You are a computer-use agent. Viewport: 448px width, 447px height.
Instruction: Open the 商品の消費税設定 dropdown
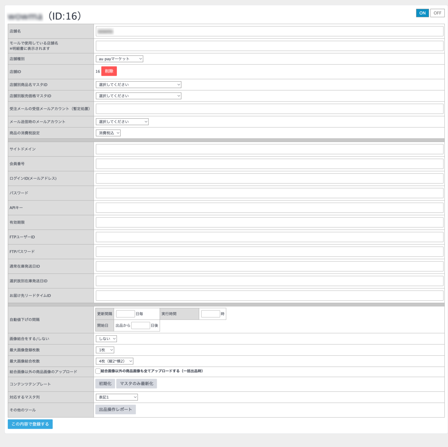108,133
